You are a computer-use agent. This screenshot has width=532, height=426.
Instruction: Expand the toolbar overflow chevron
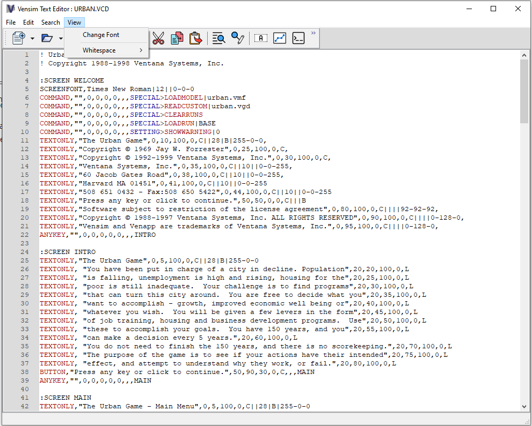tap(314, 33)
